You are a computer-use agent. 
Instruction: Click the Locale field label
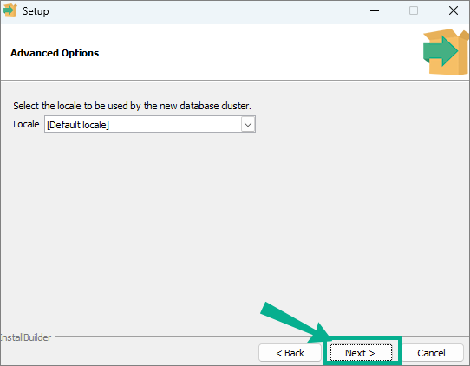click(x=26, y=124)
